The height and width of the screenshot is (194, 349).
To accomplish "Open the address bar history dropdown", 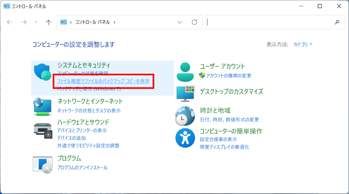I will tap(180, 22).
